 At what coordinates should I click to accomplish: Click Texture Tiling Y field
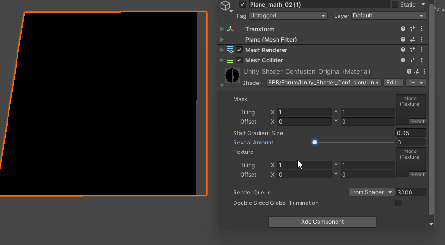pos(368,165)
